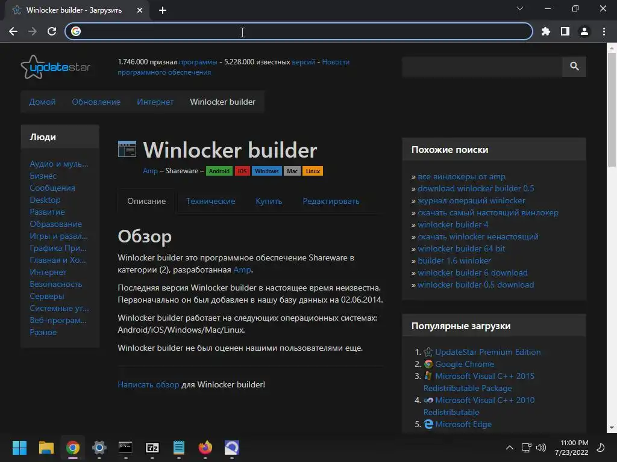Screen dimensions: 617x462
Task: Click the orange Linux platform badge
Action: (x=313, y=171)
